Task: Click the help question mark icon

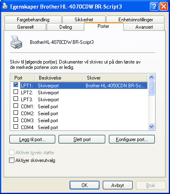Action: [x=154, y=6]
